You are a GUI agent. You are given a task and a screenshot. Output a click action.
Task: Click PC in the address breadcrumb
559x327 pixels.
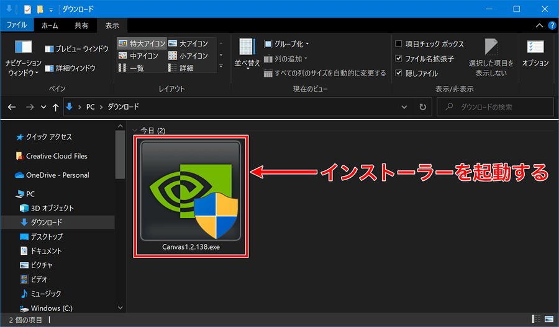click(x=91, y=107)
